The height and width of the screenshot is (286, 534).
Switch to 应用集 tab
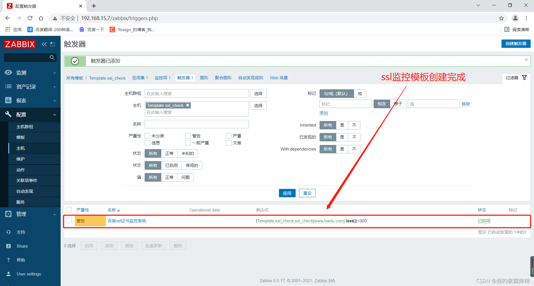pyautogui.click(x=140, y=78)
